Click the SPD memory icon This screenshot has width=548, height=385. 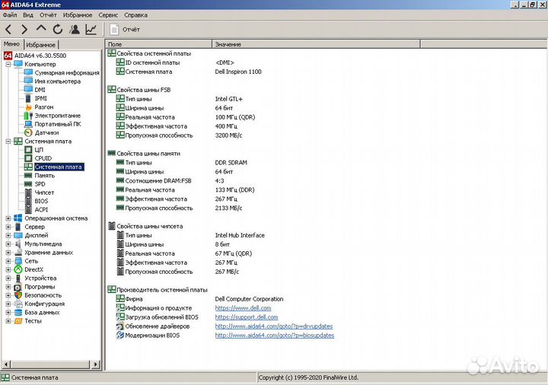(28, 184)
